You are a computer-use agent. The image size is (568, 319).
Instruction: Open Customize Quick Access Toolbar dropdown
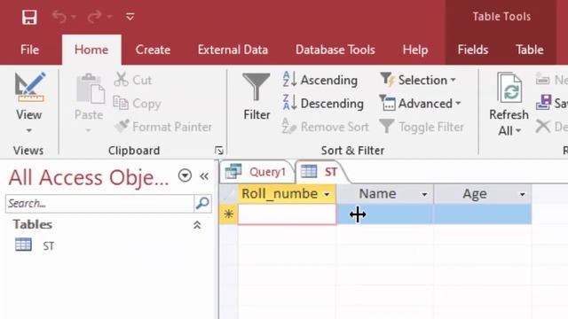tap(130, 17)
